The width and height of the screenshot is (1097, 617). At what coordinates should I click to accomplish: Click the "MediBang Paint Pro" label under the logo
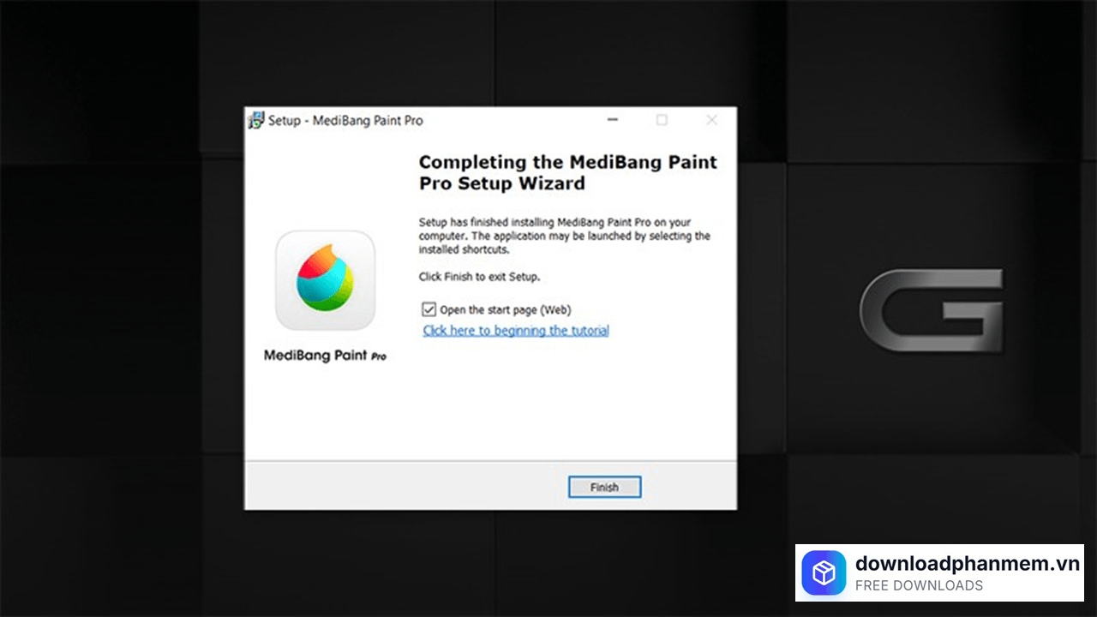click(x=325, y=355)
